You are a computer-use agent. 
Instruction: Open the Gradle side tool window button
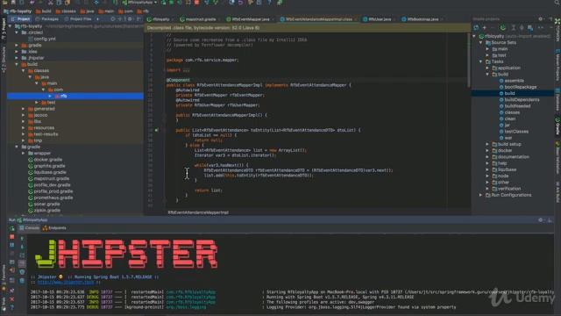(x=557, y=126)
